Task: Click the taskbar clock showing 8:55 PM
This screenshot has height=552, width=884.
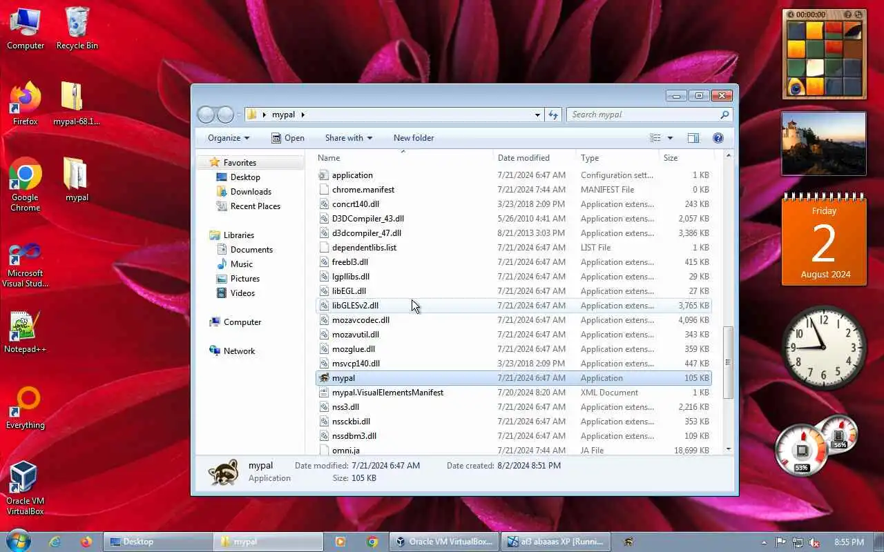Action: (x=849, y=542)
